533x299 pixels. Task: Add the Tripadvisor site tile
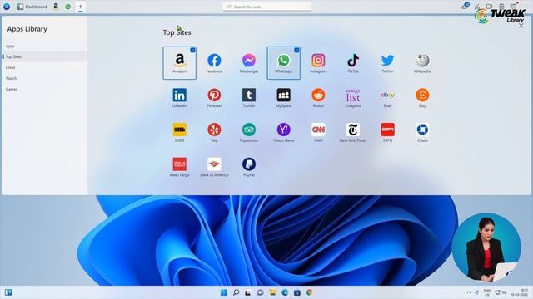pyautogui.click(x=249, y=132)
